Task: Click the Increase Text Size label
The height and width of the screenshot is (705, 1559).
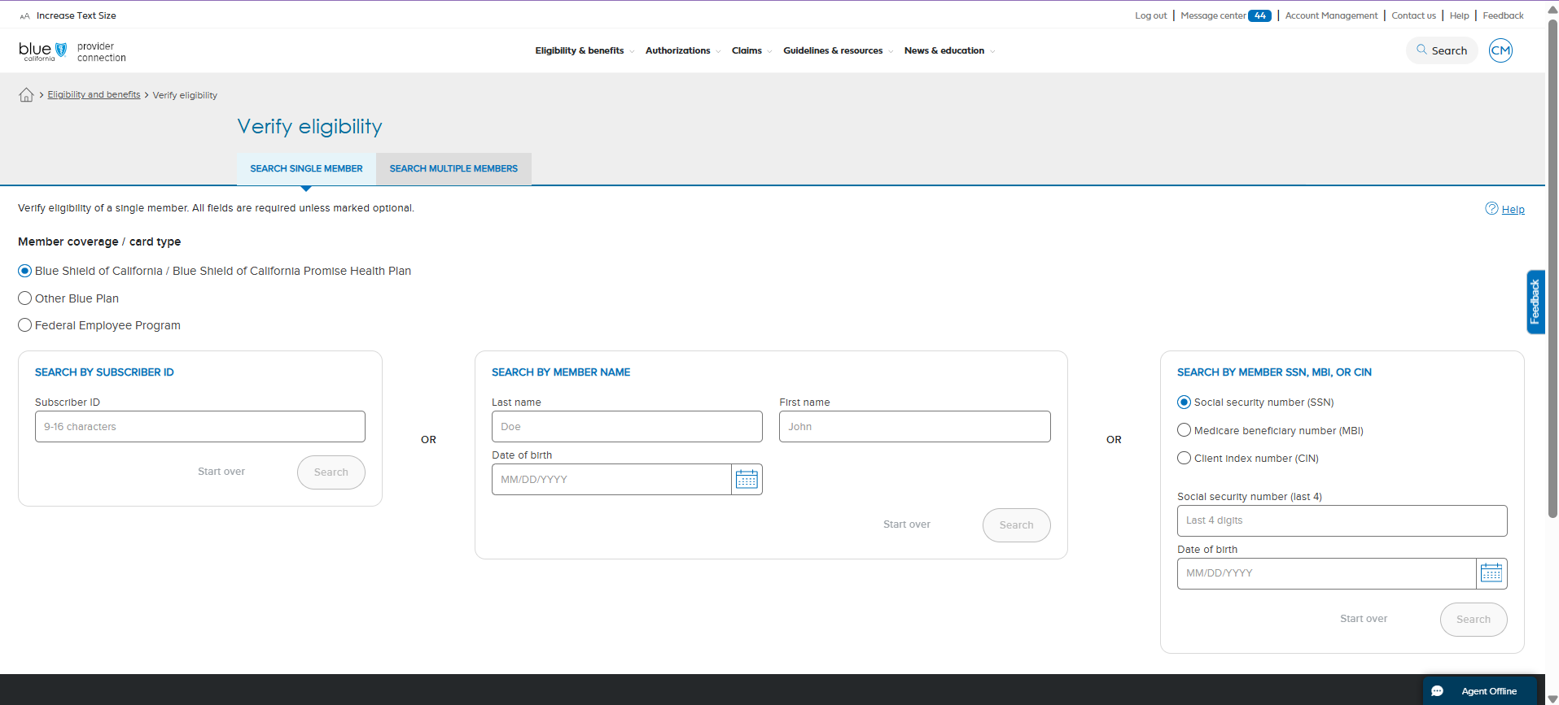Action: (x=77, y=15)
